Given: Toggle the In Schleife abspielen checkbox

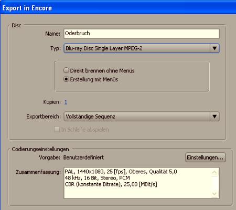Looking at the screenshot, I should [x=57, y=130].
